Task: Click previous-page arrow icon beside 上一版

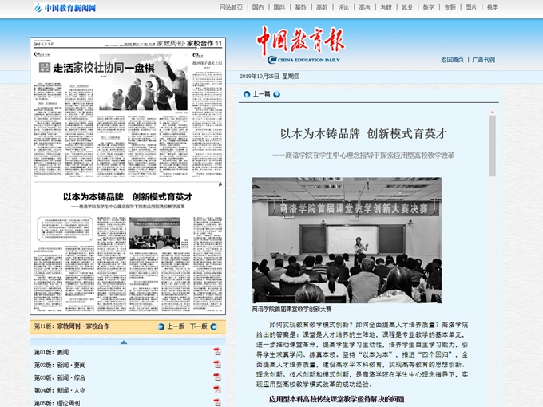Action: tap(161, 326)
